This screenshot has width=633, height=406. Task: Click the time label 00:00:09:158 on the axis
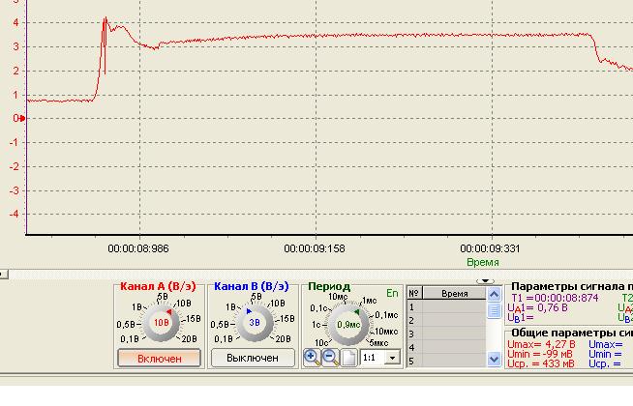(315, 248)
